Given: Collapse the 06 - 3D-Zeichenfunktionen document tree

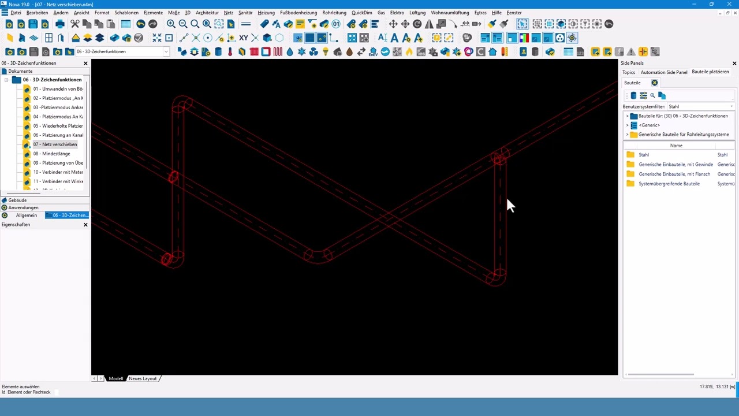Looking at the screenshot, I should pos(6,80).
